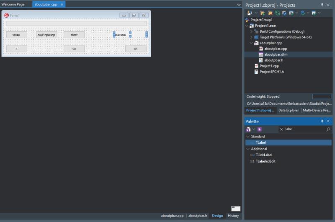Click the green Sync/Refresh project icon
The width and height of the screenshot is (335, 222).
278,13
